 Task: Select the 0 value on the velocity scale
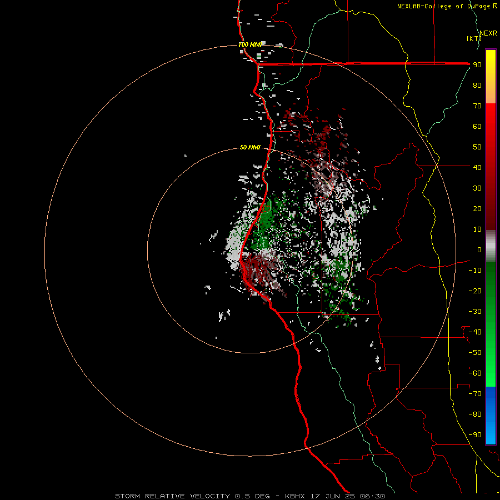coord(479,250)
